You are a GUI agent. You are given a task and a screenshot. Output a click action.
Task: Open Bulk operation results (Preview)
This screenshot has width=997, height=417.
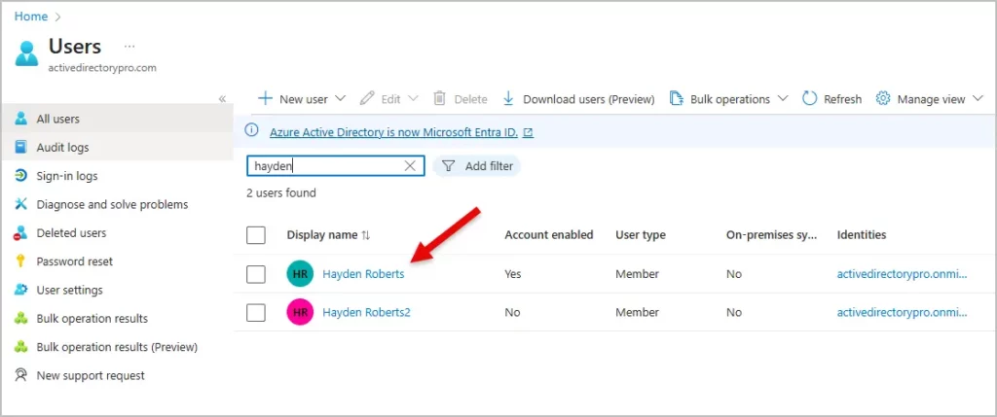118,347
